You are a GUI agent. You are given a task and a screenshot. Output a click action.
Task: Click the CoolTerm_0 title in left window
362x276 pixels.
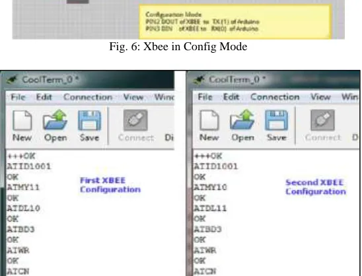tap(51, 80)
